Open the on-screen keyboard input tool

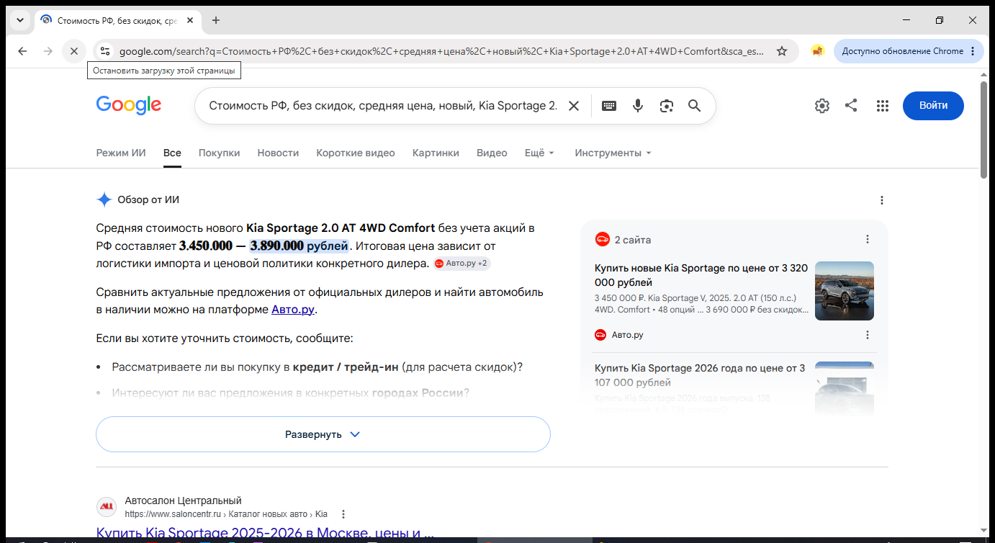(609, 106)
